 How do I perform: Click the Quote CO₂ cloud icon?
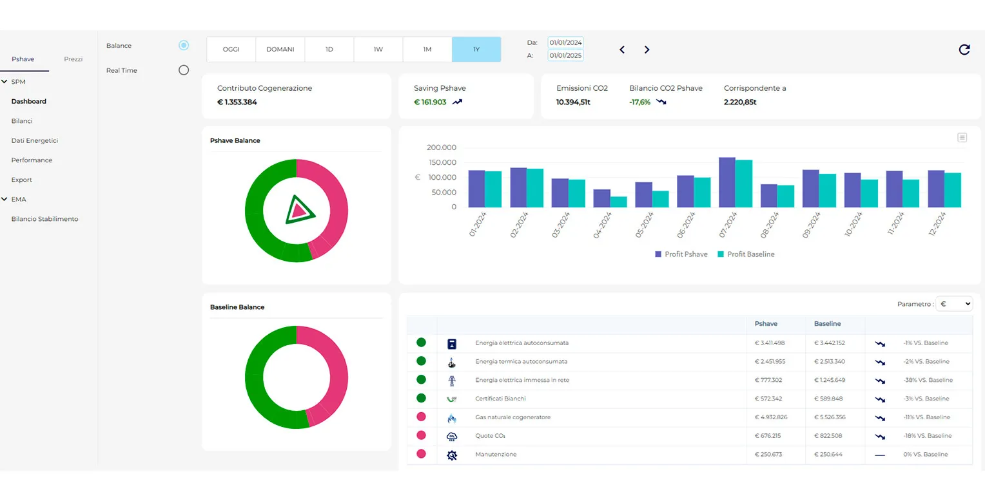(x=452, y=437)
